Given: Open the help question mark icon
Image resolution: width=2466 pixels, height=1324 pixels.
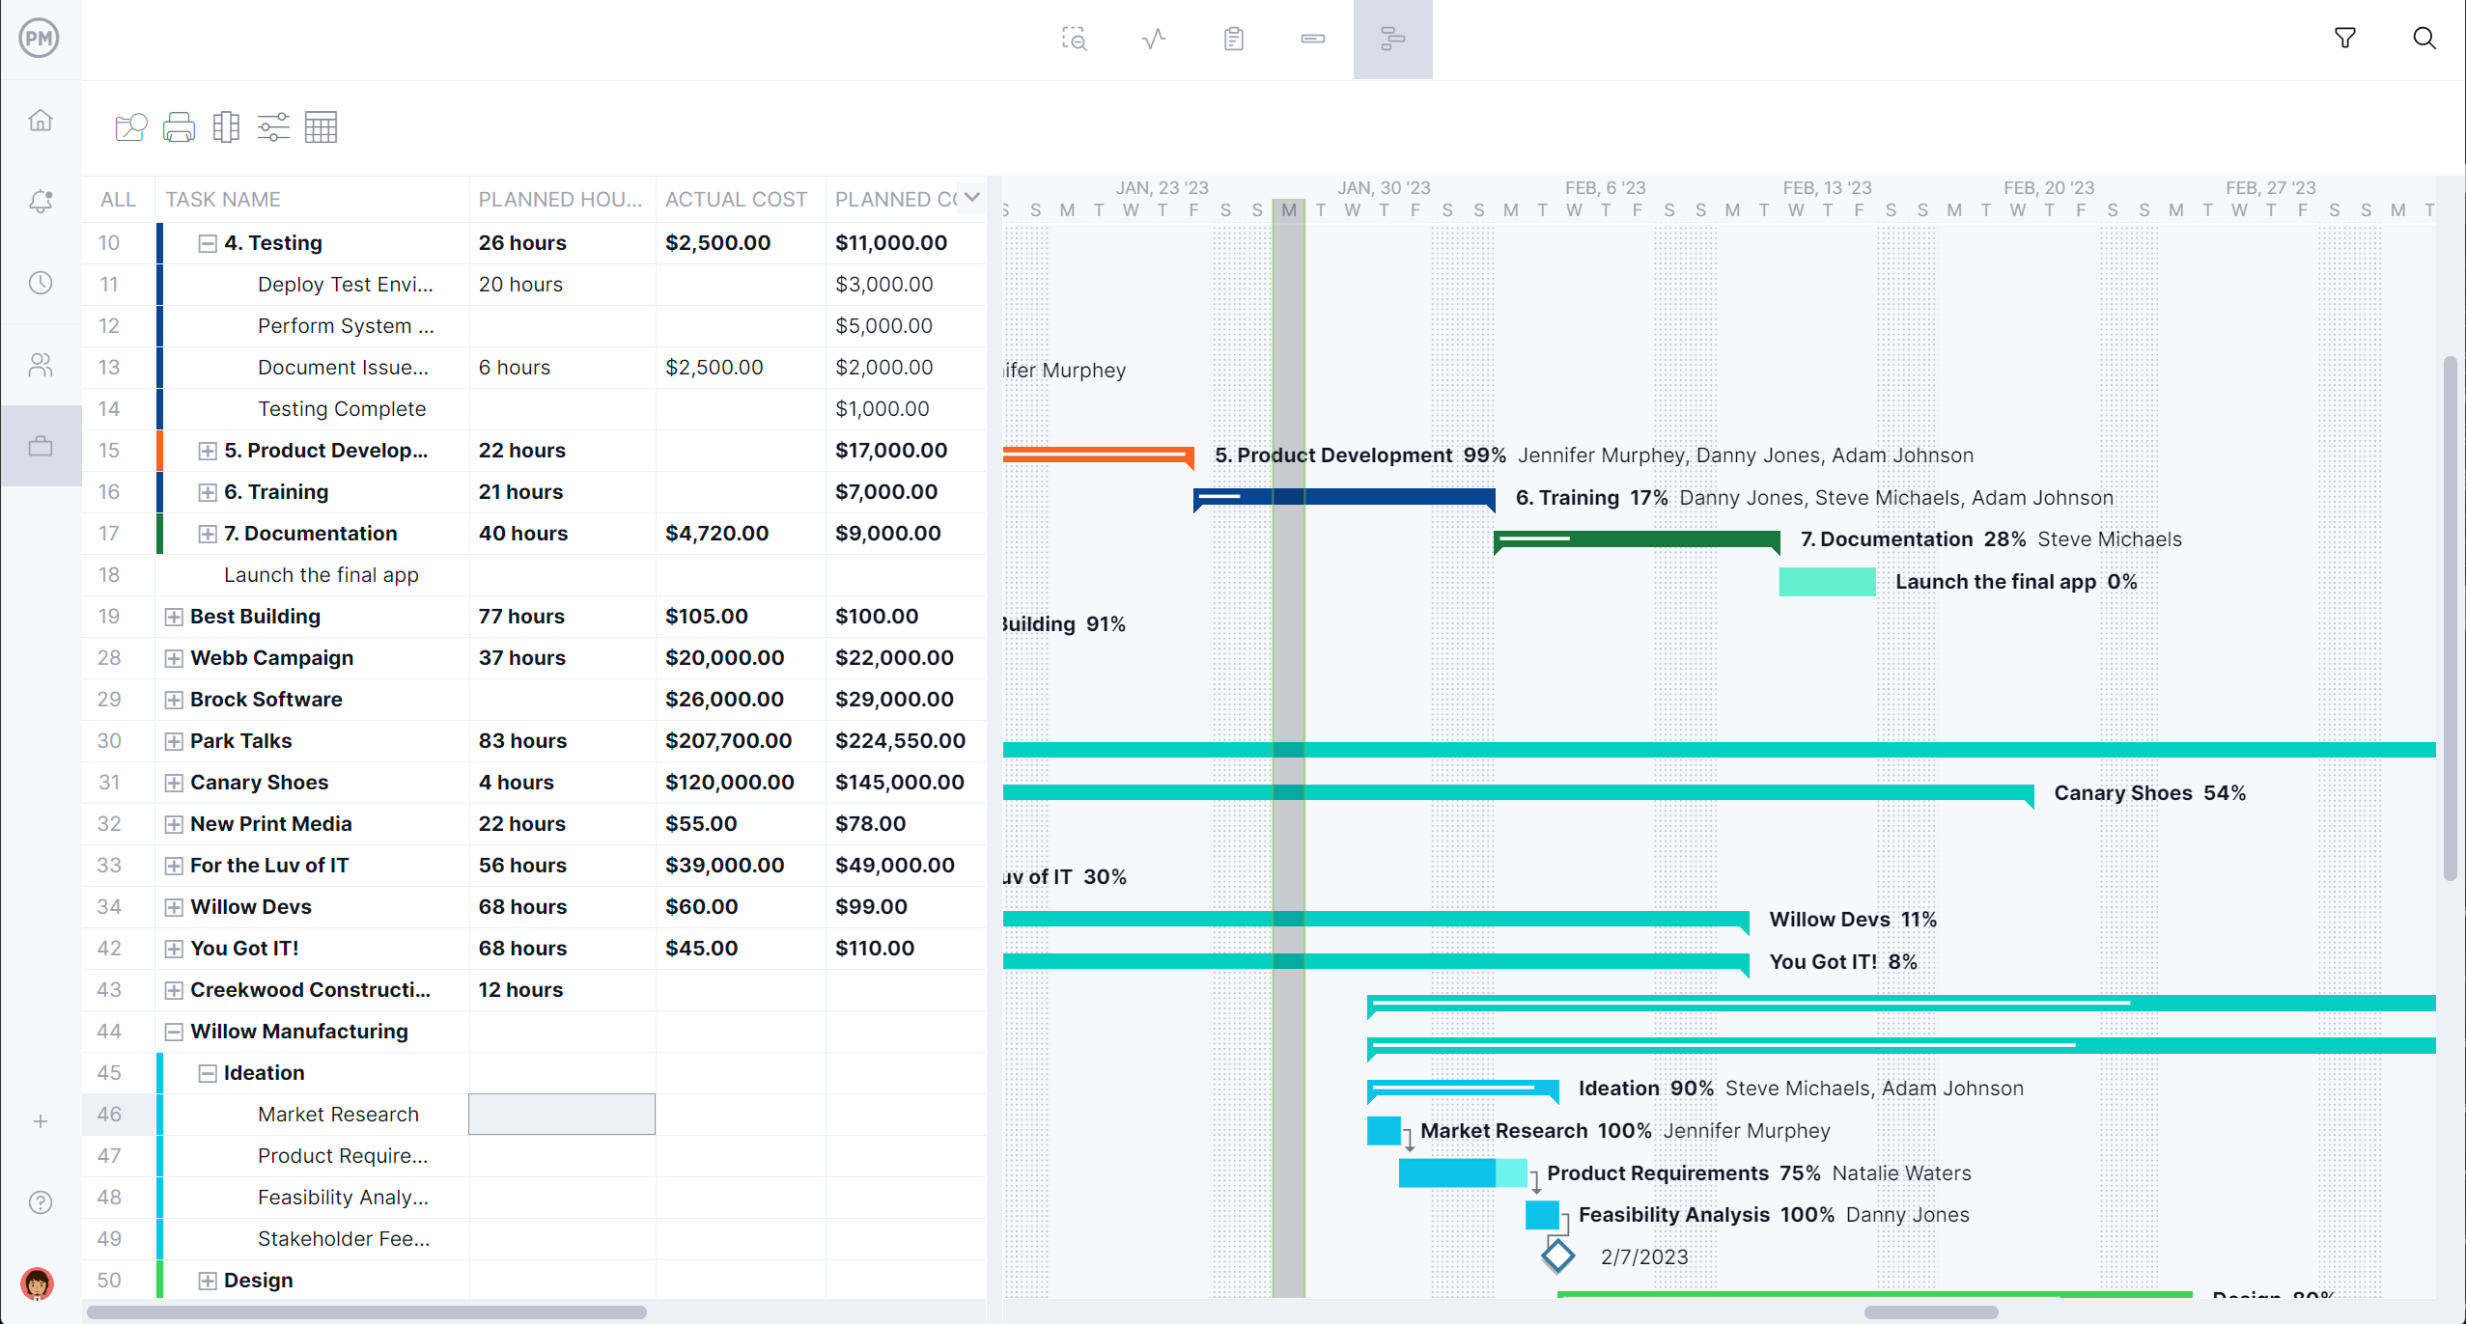Looking at the screenshot, I should click(41, 1202).
